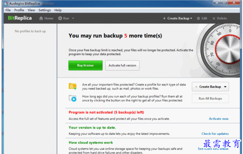Open the Help menu

[x=58, y=10]
